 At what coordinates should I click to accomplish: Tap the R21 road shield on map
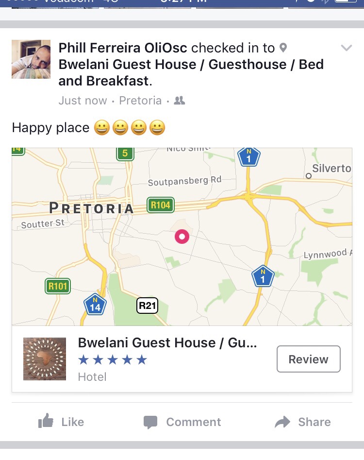147,306
